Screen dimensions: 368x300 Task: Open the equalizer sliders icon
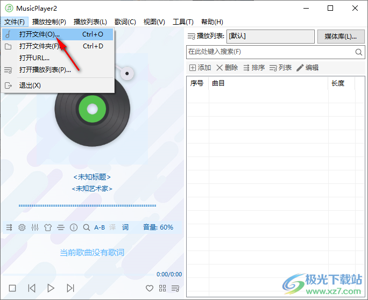click(x=35, y=227)
